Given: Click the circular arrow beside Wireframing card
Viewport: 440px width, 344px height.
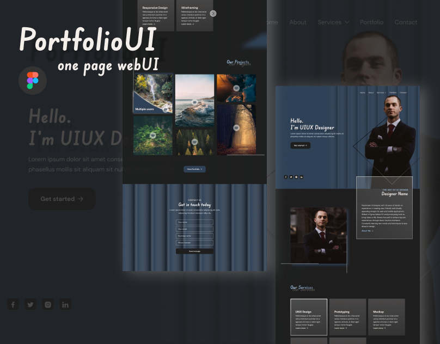Looking at the screenshot, I should click(x=213, y=13).
